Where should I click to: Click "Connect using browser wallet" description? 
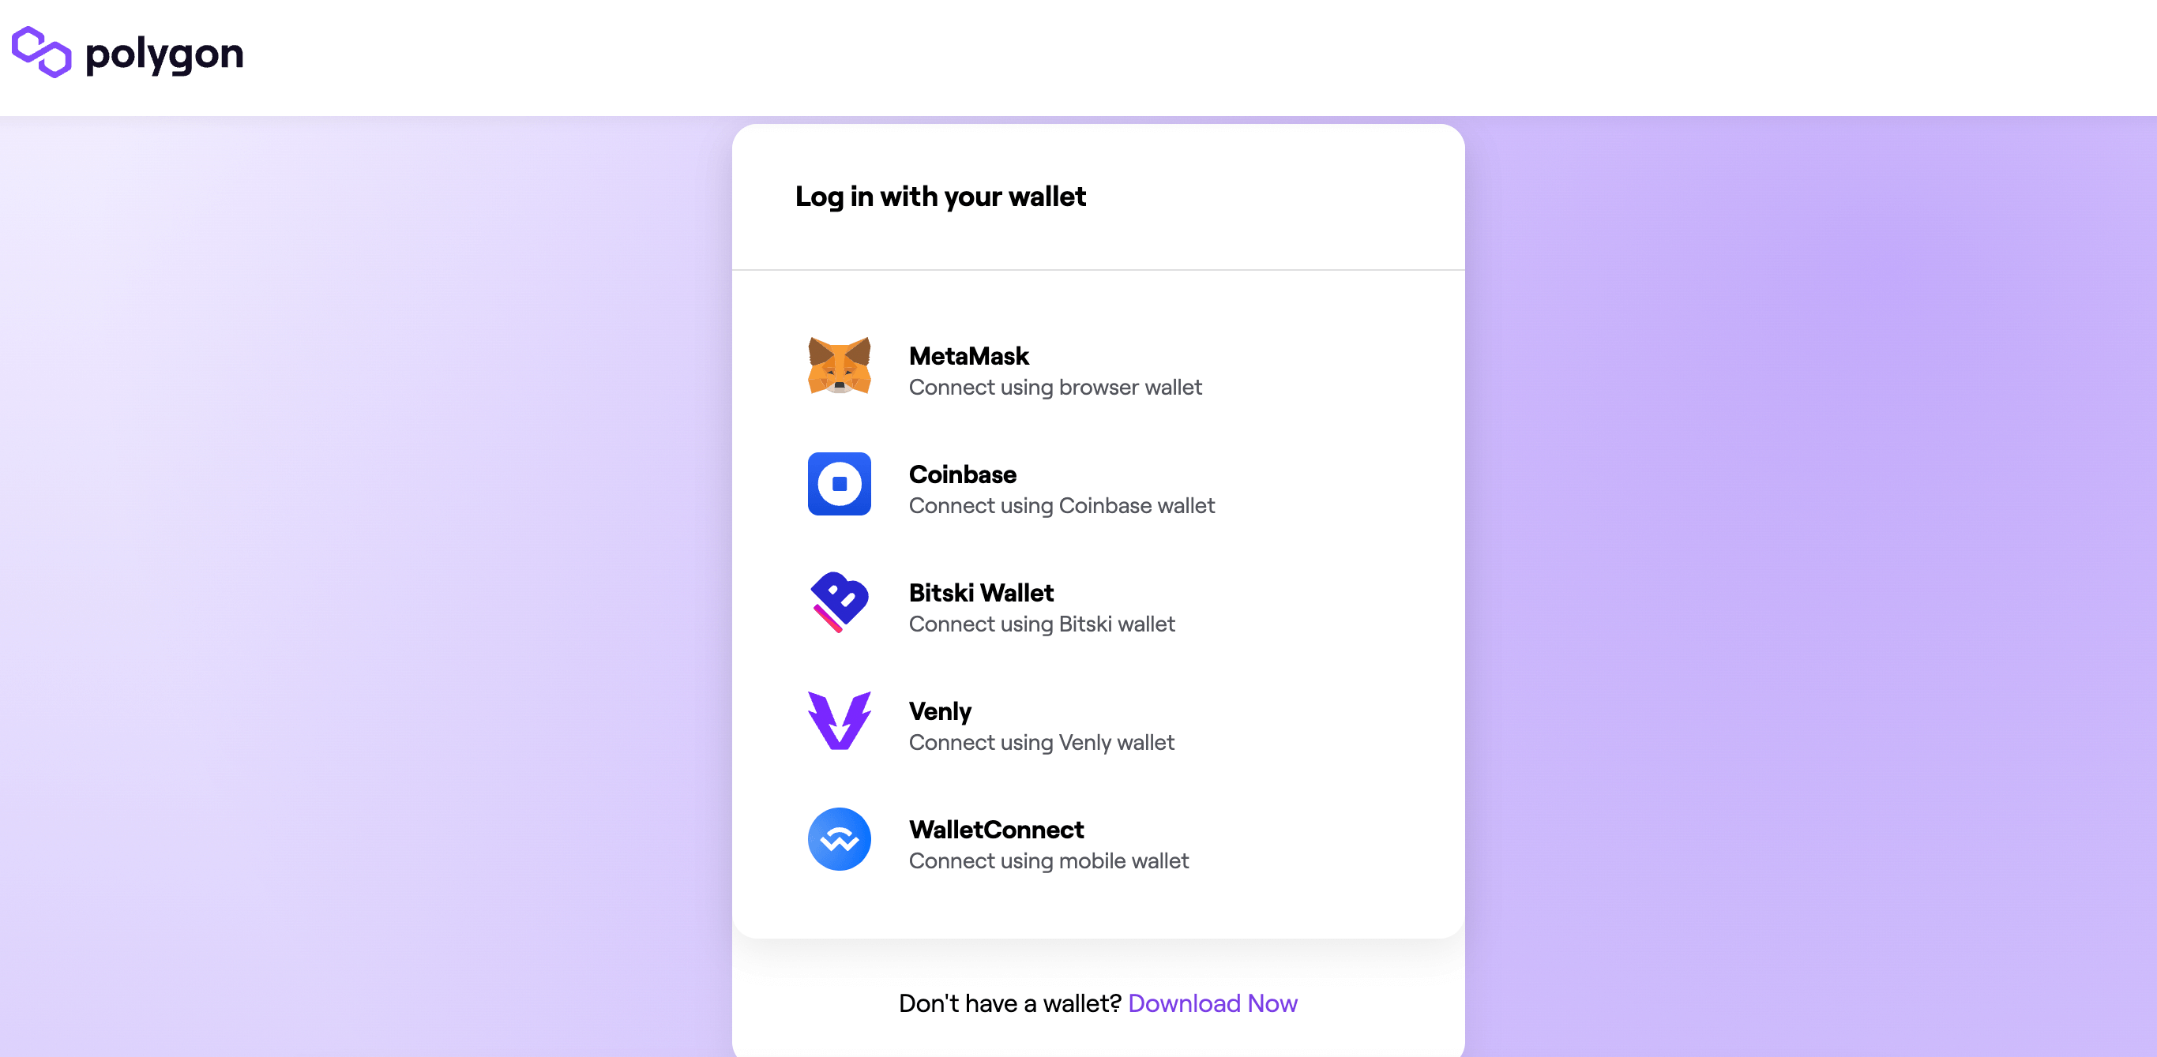pyautogui.click(x=1055, y=388)
